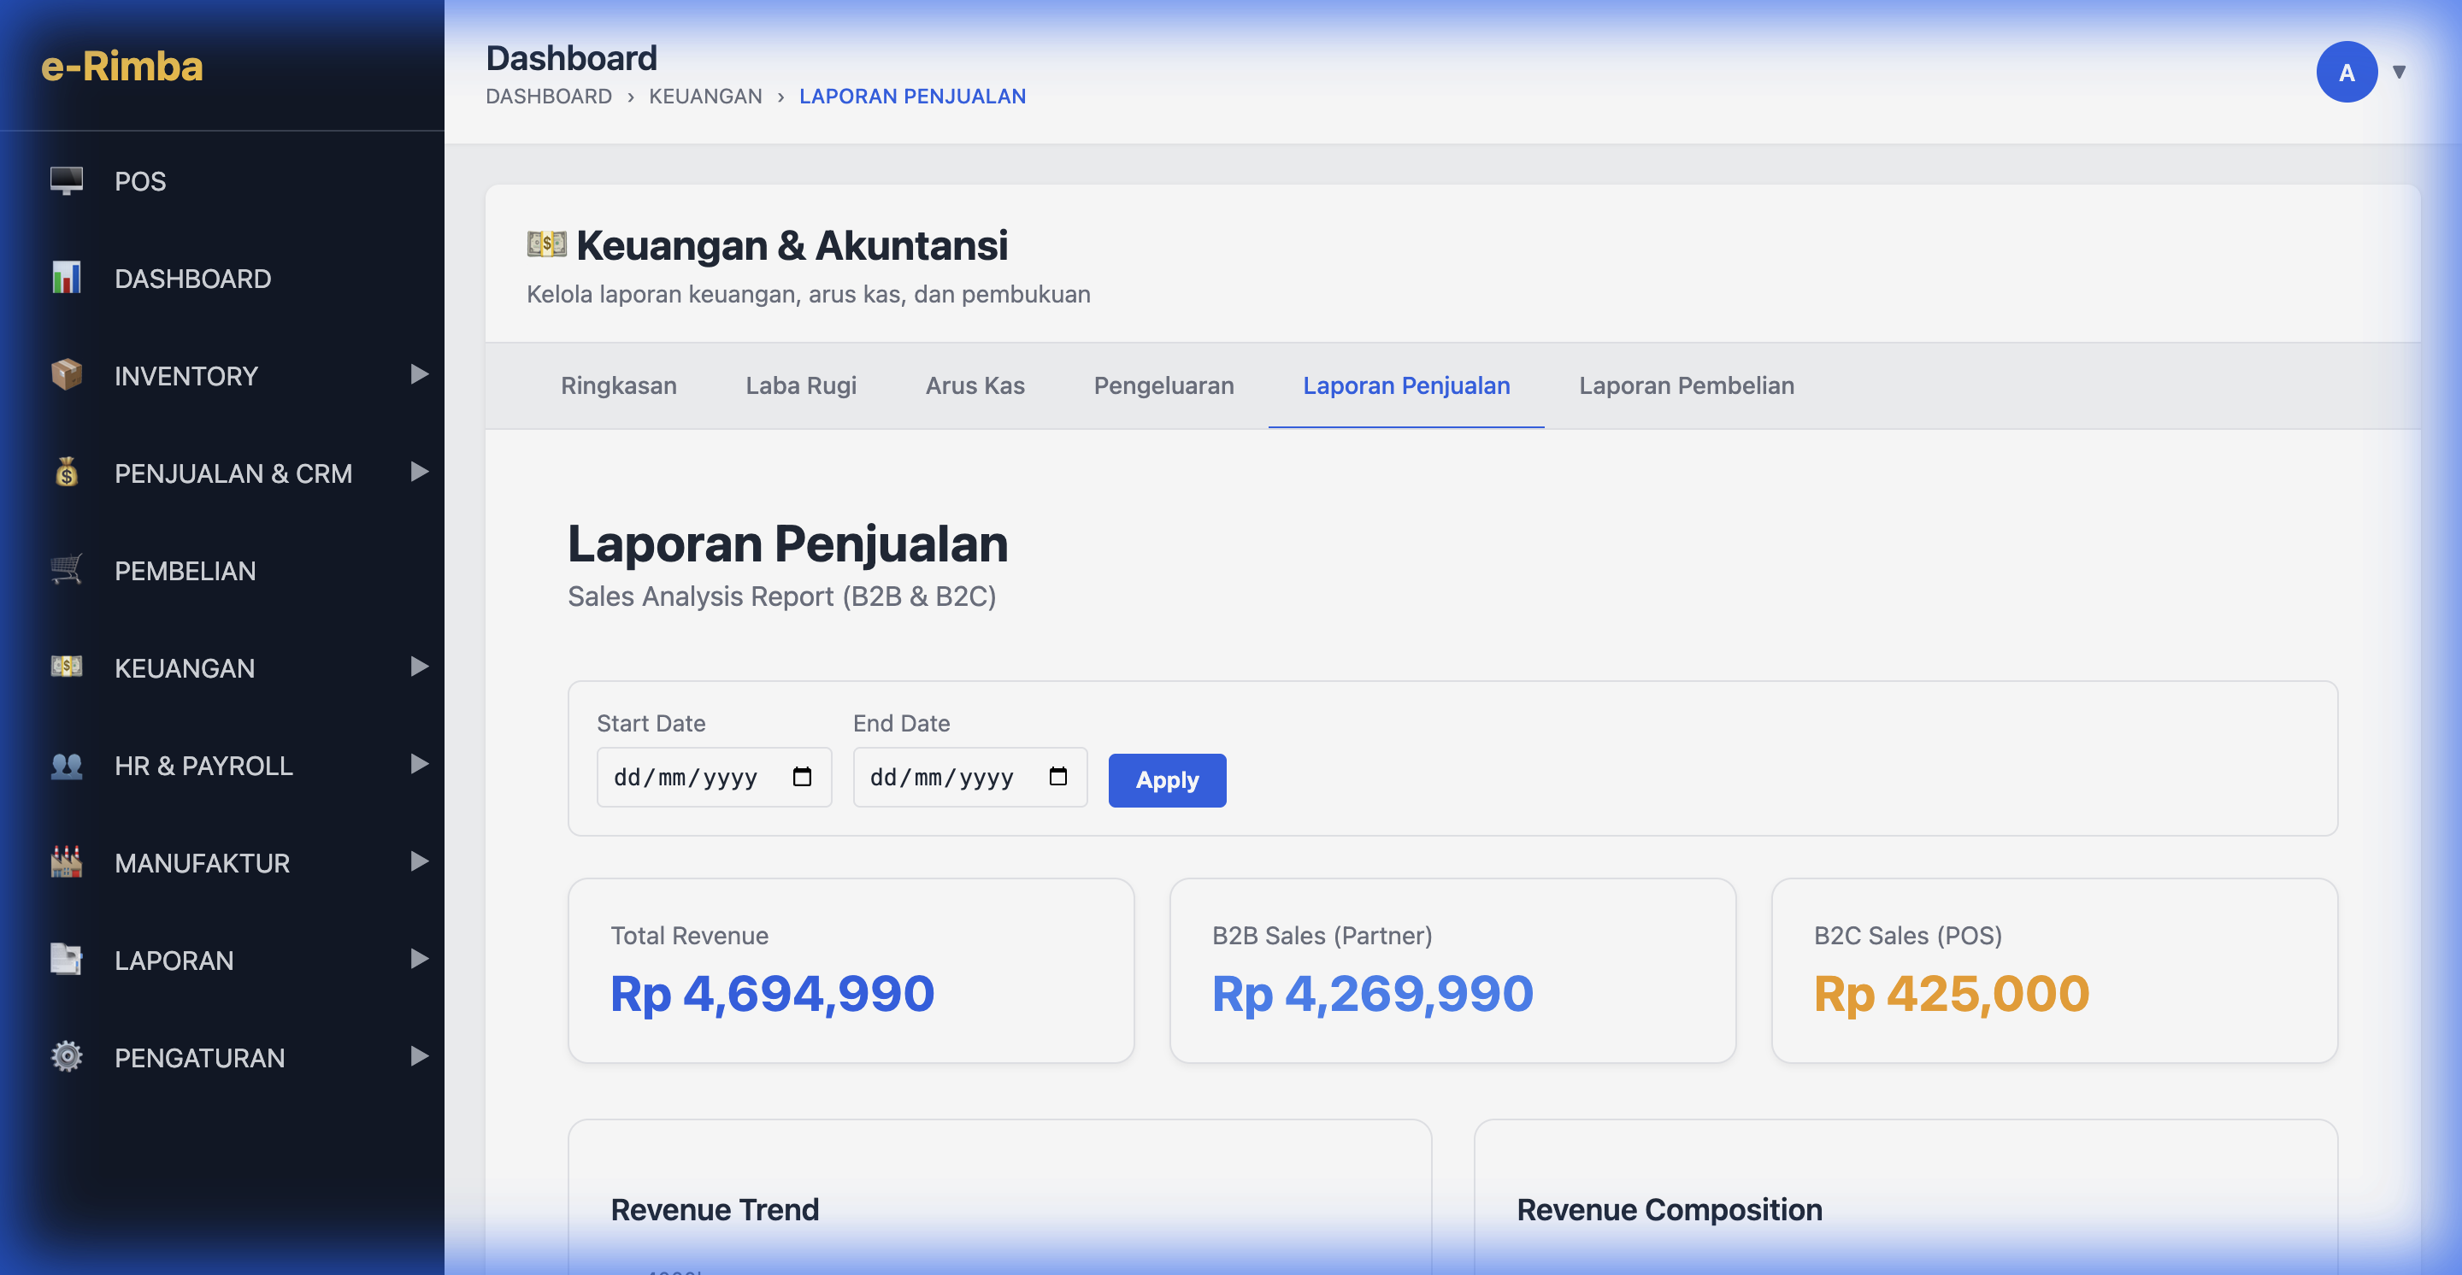Screen dimensions: 2462x1275
Task: Click the Keuangan banknote icon
Action: click(x=65, y=667)
